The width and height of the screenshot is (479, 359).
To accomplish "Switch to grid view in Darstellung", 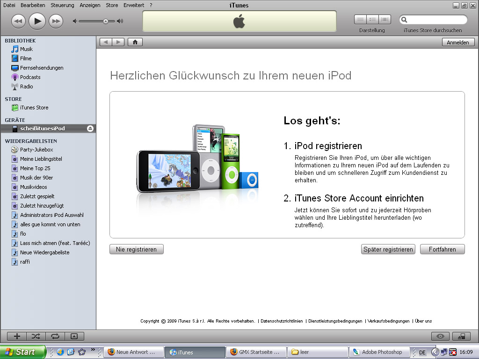I will tap(372, 20).
